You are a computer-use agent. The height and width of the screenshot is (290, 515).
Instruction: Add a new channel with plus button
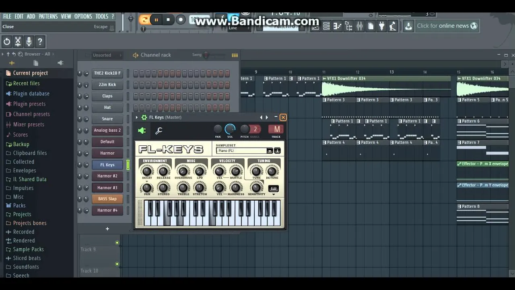pyautogui.click(x=107, y=229)
